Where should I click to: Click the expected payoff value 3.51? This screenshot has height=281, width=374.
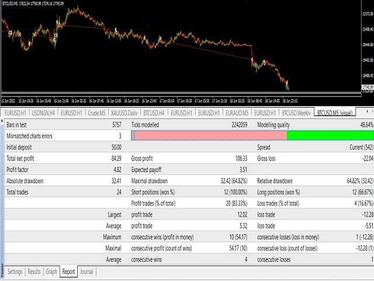click(244, 170)
